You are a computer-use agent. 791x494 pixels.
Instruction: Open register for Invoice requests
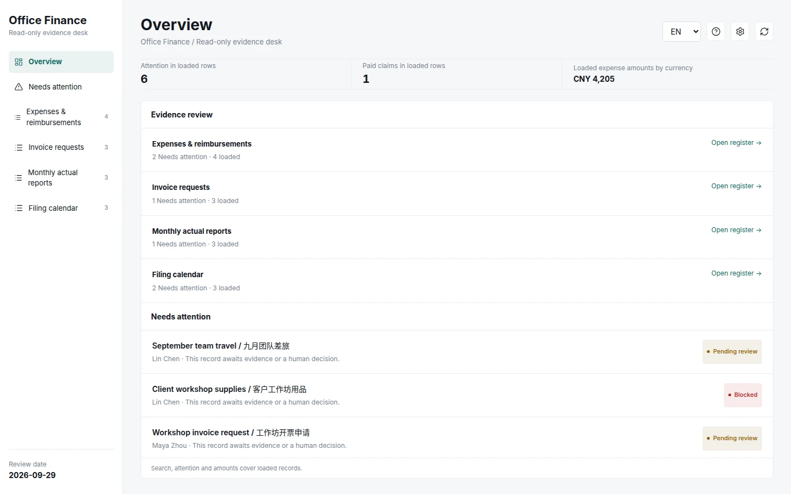[x=736, y=186]
